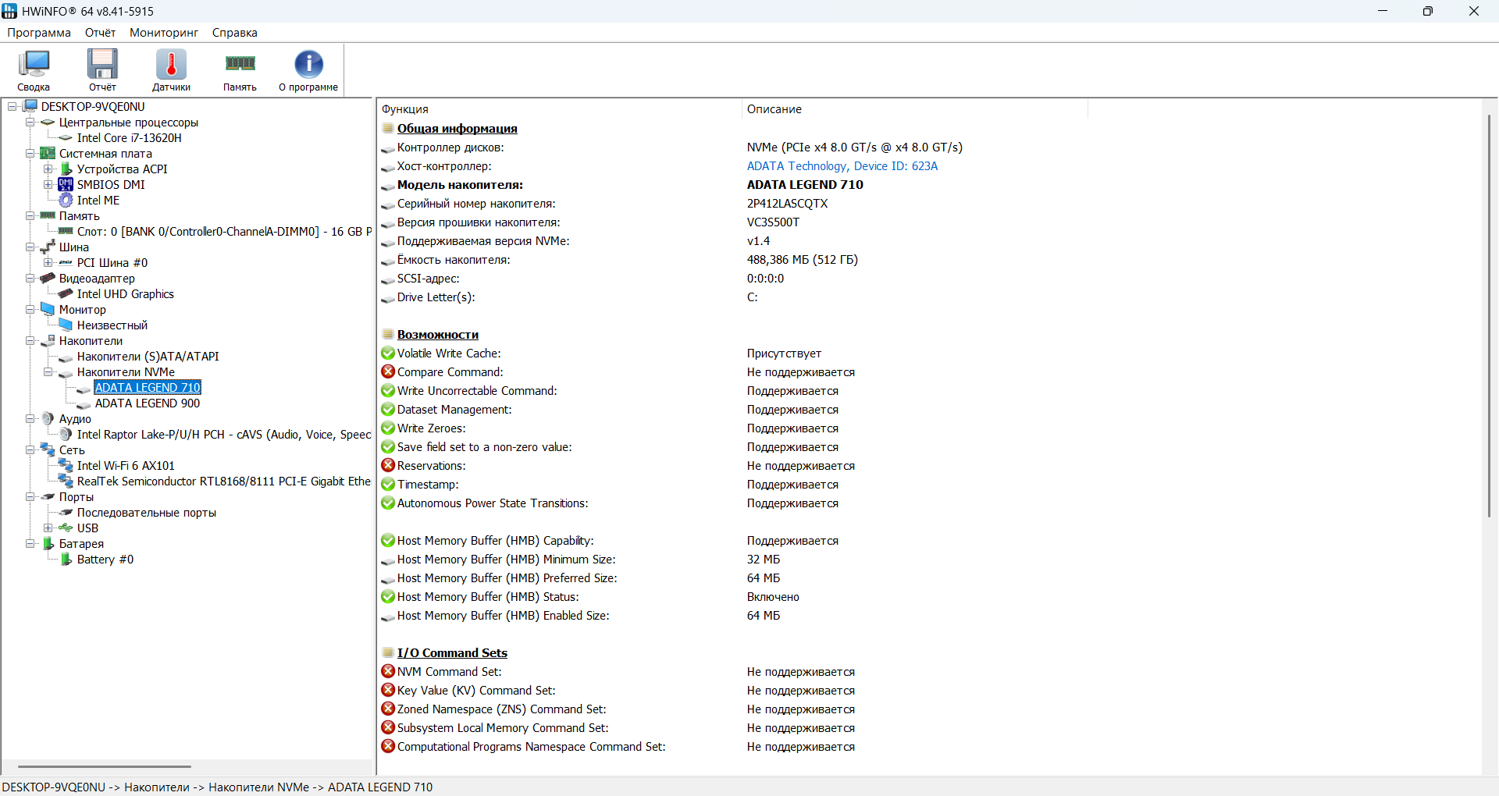Click the О программе info icon
1499x796 pixels.
308,64
